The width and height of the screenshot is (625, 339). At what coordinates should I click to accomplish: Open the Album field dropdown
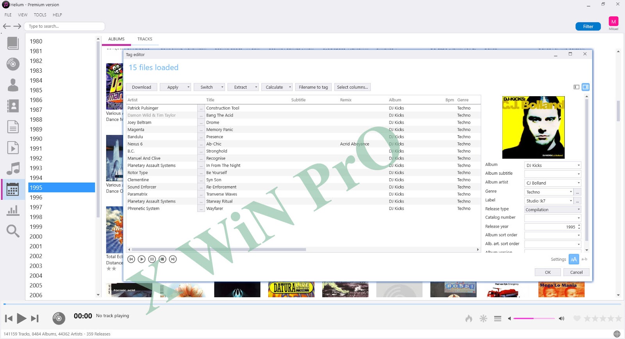579,165
